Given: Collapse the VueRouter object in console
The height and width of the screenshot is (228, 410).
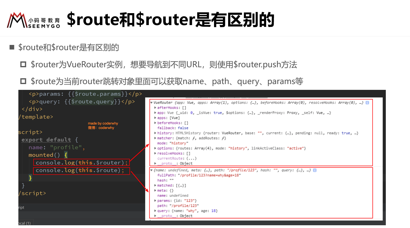Looking at the screenshot, I should tap(152, 103).
